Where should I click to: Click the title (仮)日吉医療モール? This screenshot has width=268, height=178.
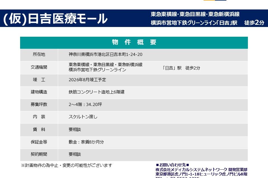pyautogui.click(x=55, y=19)
